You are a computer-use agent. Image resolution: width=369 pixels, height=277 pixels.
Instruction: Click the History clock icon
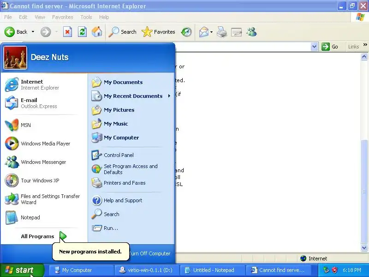pos(186,32)
